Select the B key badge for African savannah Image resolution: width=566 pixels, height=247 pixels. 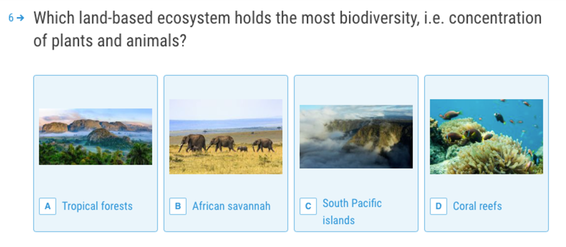(x=178, y=206)
